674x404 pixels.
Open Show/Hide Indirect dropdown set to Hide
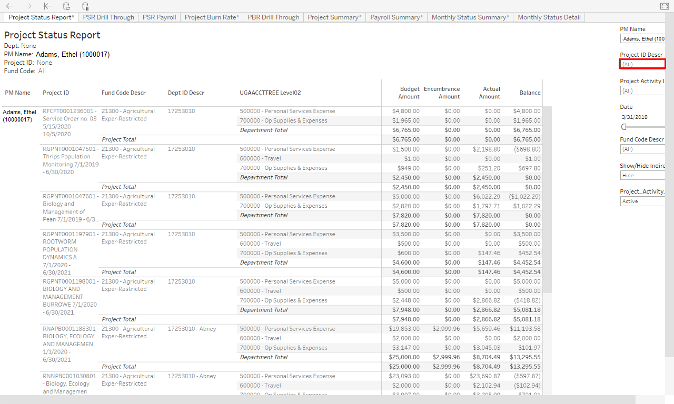[x=643, y=175]
